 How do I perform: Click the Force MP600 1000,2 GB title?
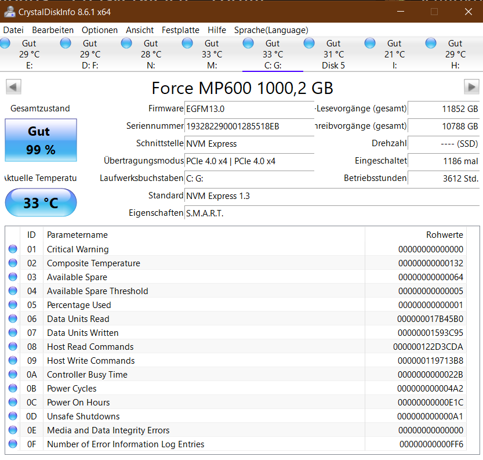point(242,88)
